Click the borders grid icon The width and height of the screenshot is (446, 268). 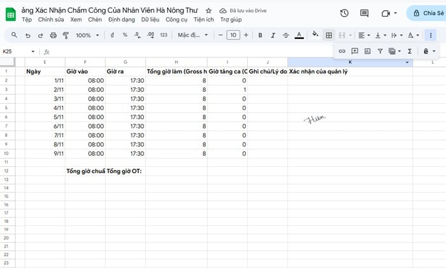coord(329,35)
